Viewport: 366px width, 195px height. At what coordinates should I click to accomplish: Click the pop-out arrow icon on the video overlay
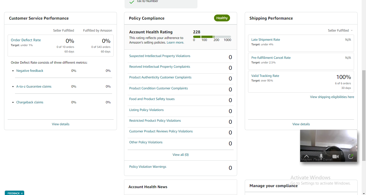point(351,156)
